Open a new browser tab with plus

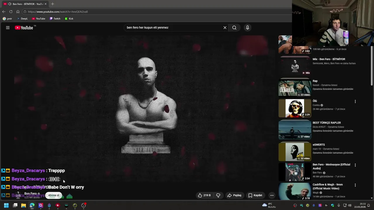[x=53, y=4]
